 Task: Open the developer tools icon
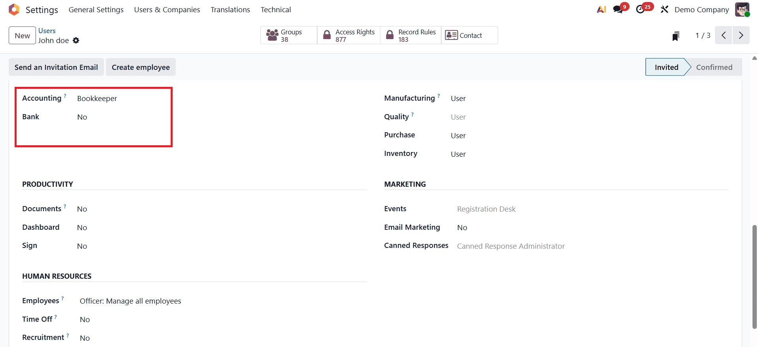pyautogui.click(x=664, y=9)
